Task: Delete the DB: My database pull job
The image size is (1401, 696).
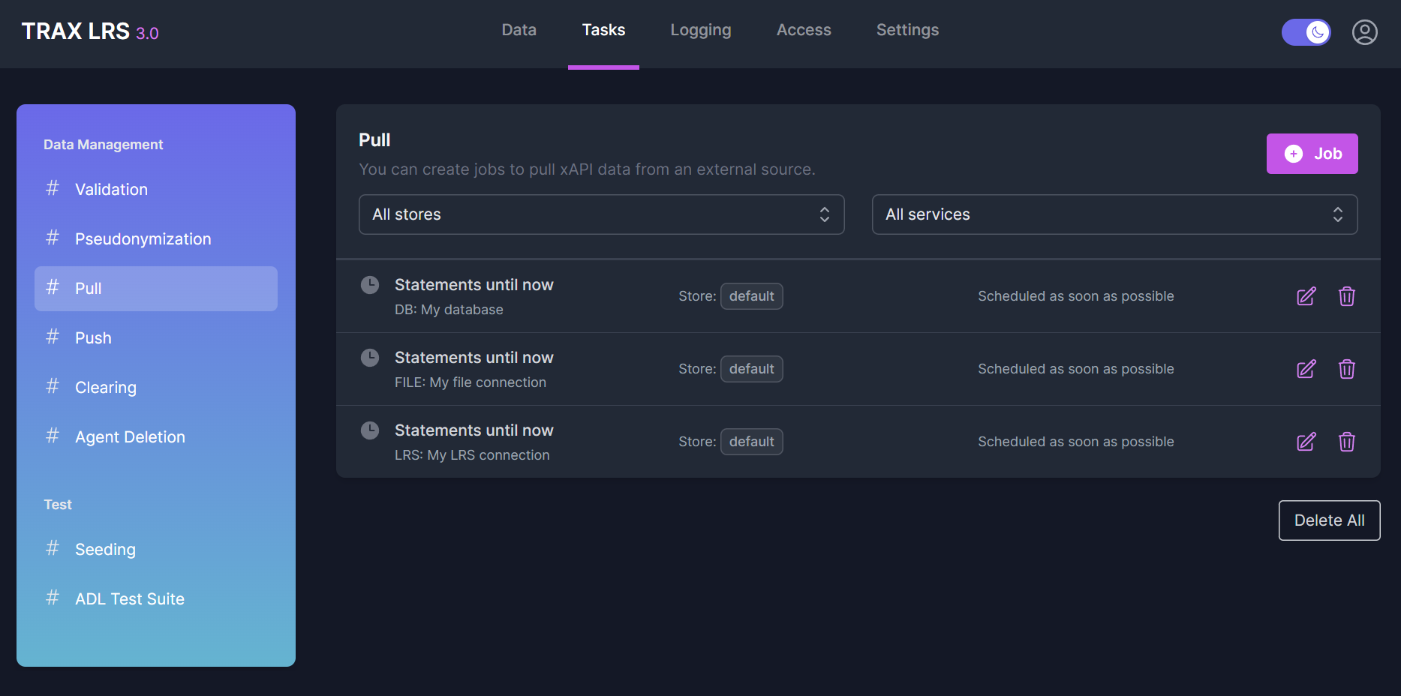Action: tap(1346, 296)
